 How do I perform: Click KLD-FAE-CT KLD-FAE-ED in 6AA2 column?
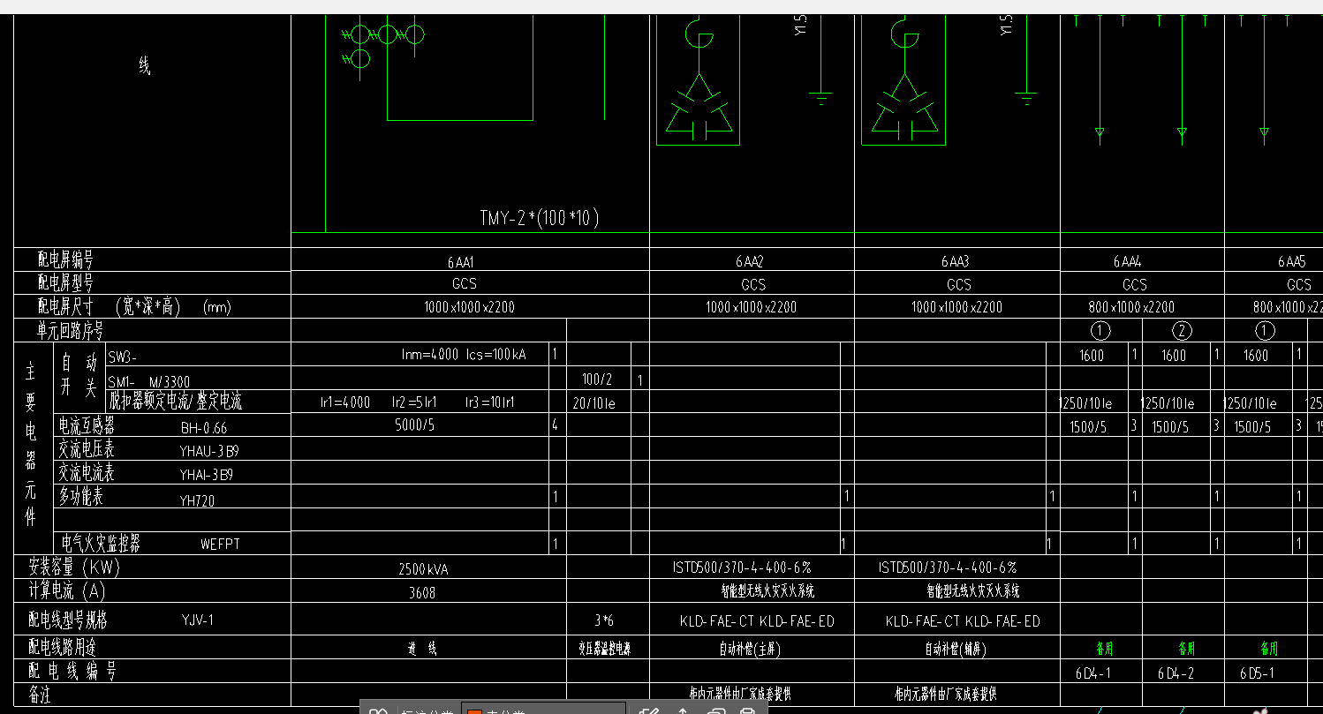pyautogui.click(x=757, y=621)
